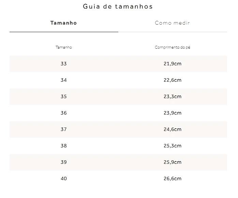Click the Tamanho column header
238x198 pixels.
click(64, 47)
